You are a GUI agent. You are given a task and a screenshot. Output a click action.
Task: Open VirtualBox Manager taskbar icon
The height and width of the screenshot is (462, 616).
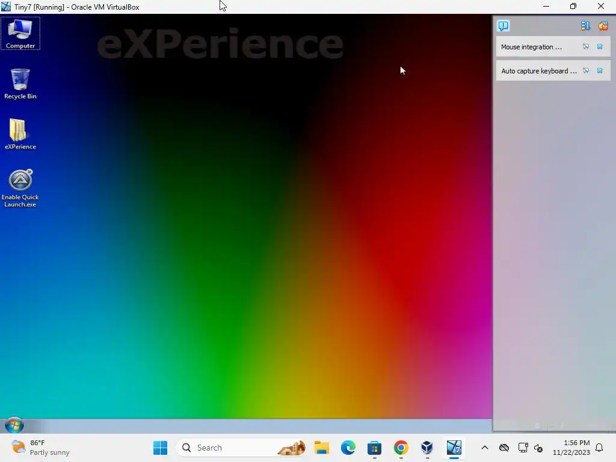coord(427,448)
